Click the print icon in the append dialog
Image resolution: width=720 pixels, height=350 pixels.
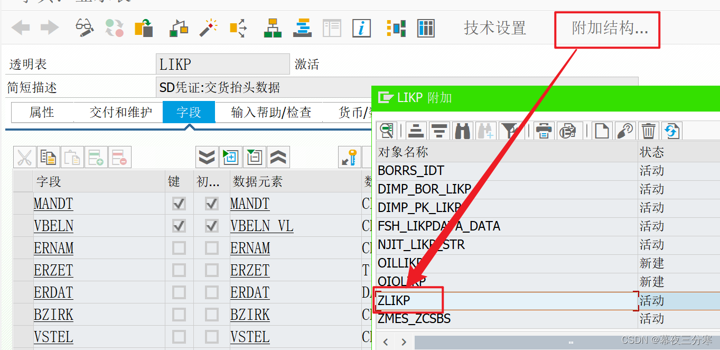pyautogui.click(x=544, y=131)
